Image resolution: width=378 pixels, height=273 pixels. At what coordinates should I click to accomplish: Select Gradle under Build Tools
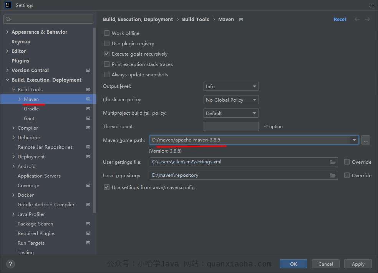(31, 109)
